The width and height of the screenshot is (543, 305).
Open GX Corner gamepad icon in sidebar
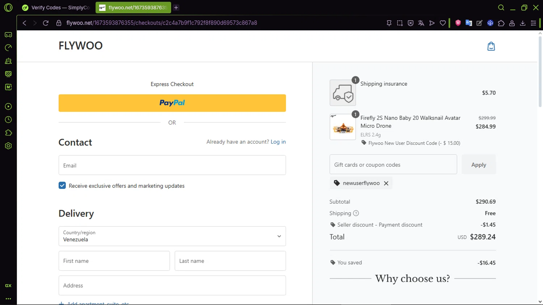pyautogui.click(x=8, y=35)
